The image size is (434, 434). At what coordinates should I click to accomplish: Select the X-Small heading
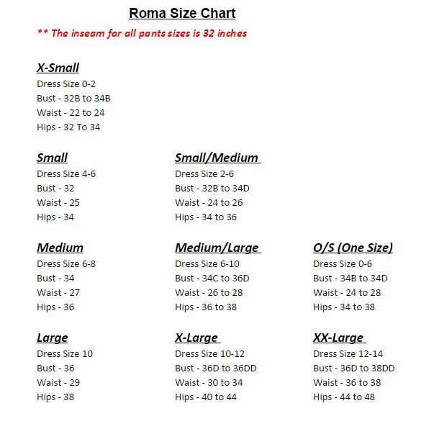click(x=58, y=68)
